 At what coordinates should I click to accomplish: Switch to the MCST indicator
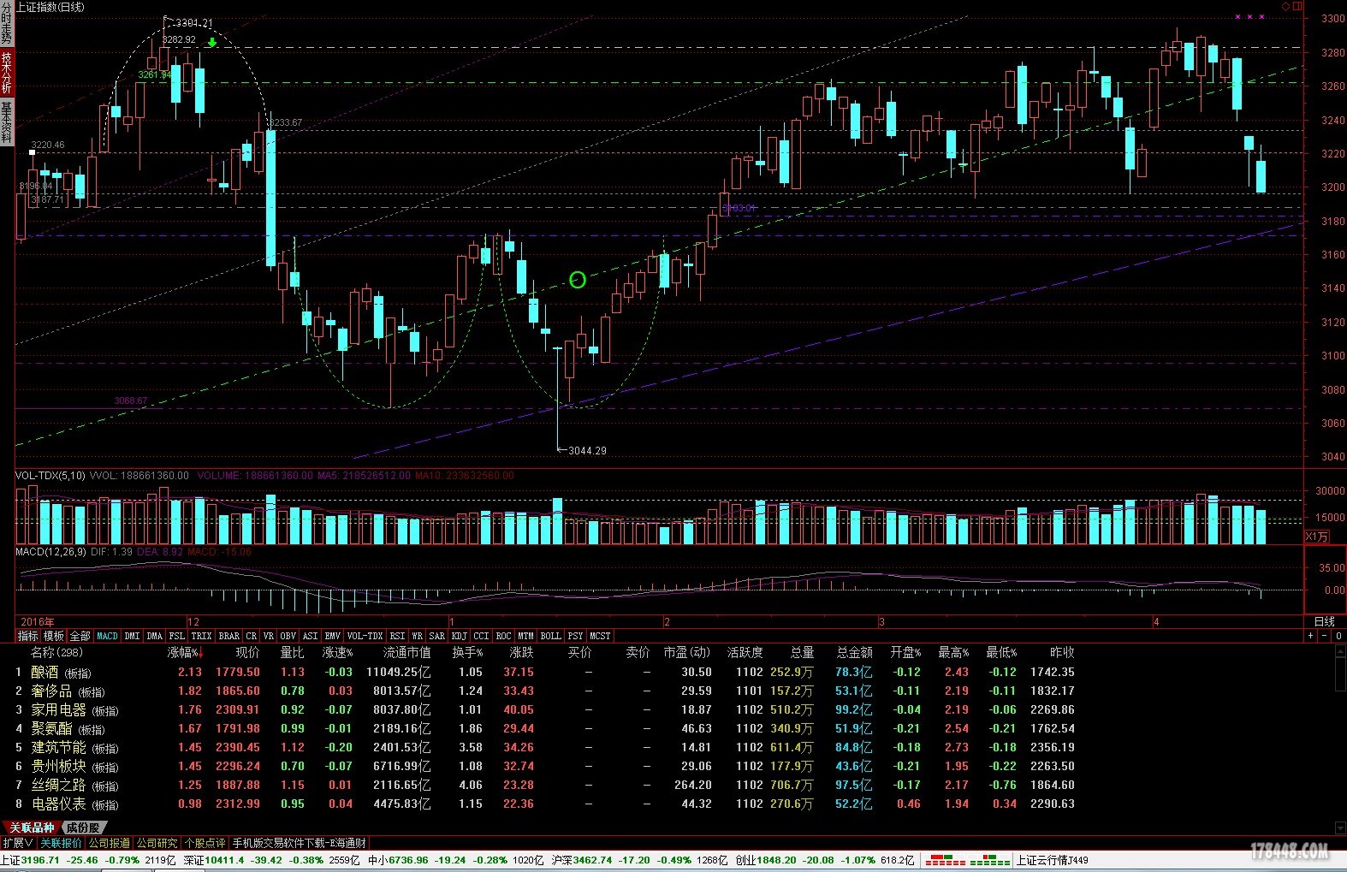click(601, 636)
